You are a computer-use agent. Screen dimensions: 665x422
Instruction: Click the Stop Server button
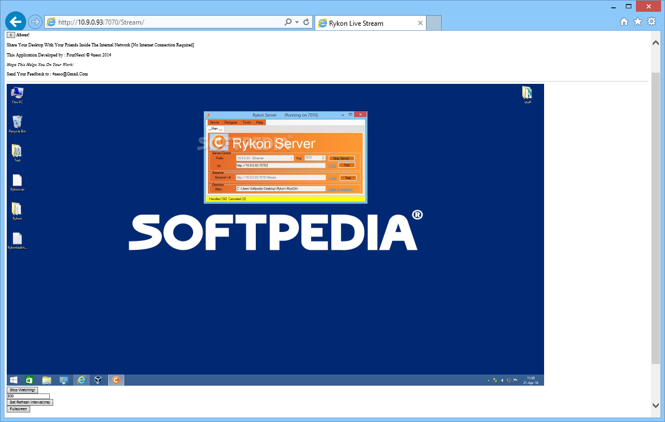[x=341, y=159]
